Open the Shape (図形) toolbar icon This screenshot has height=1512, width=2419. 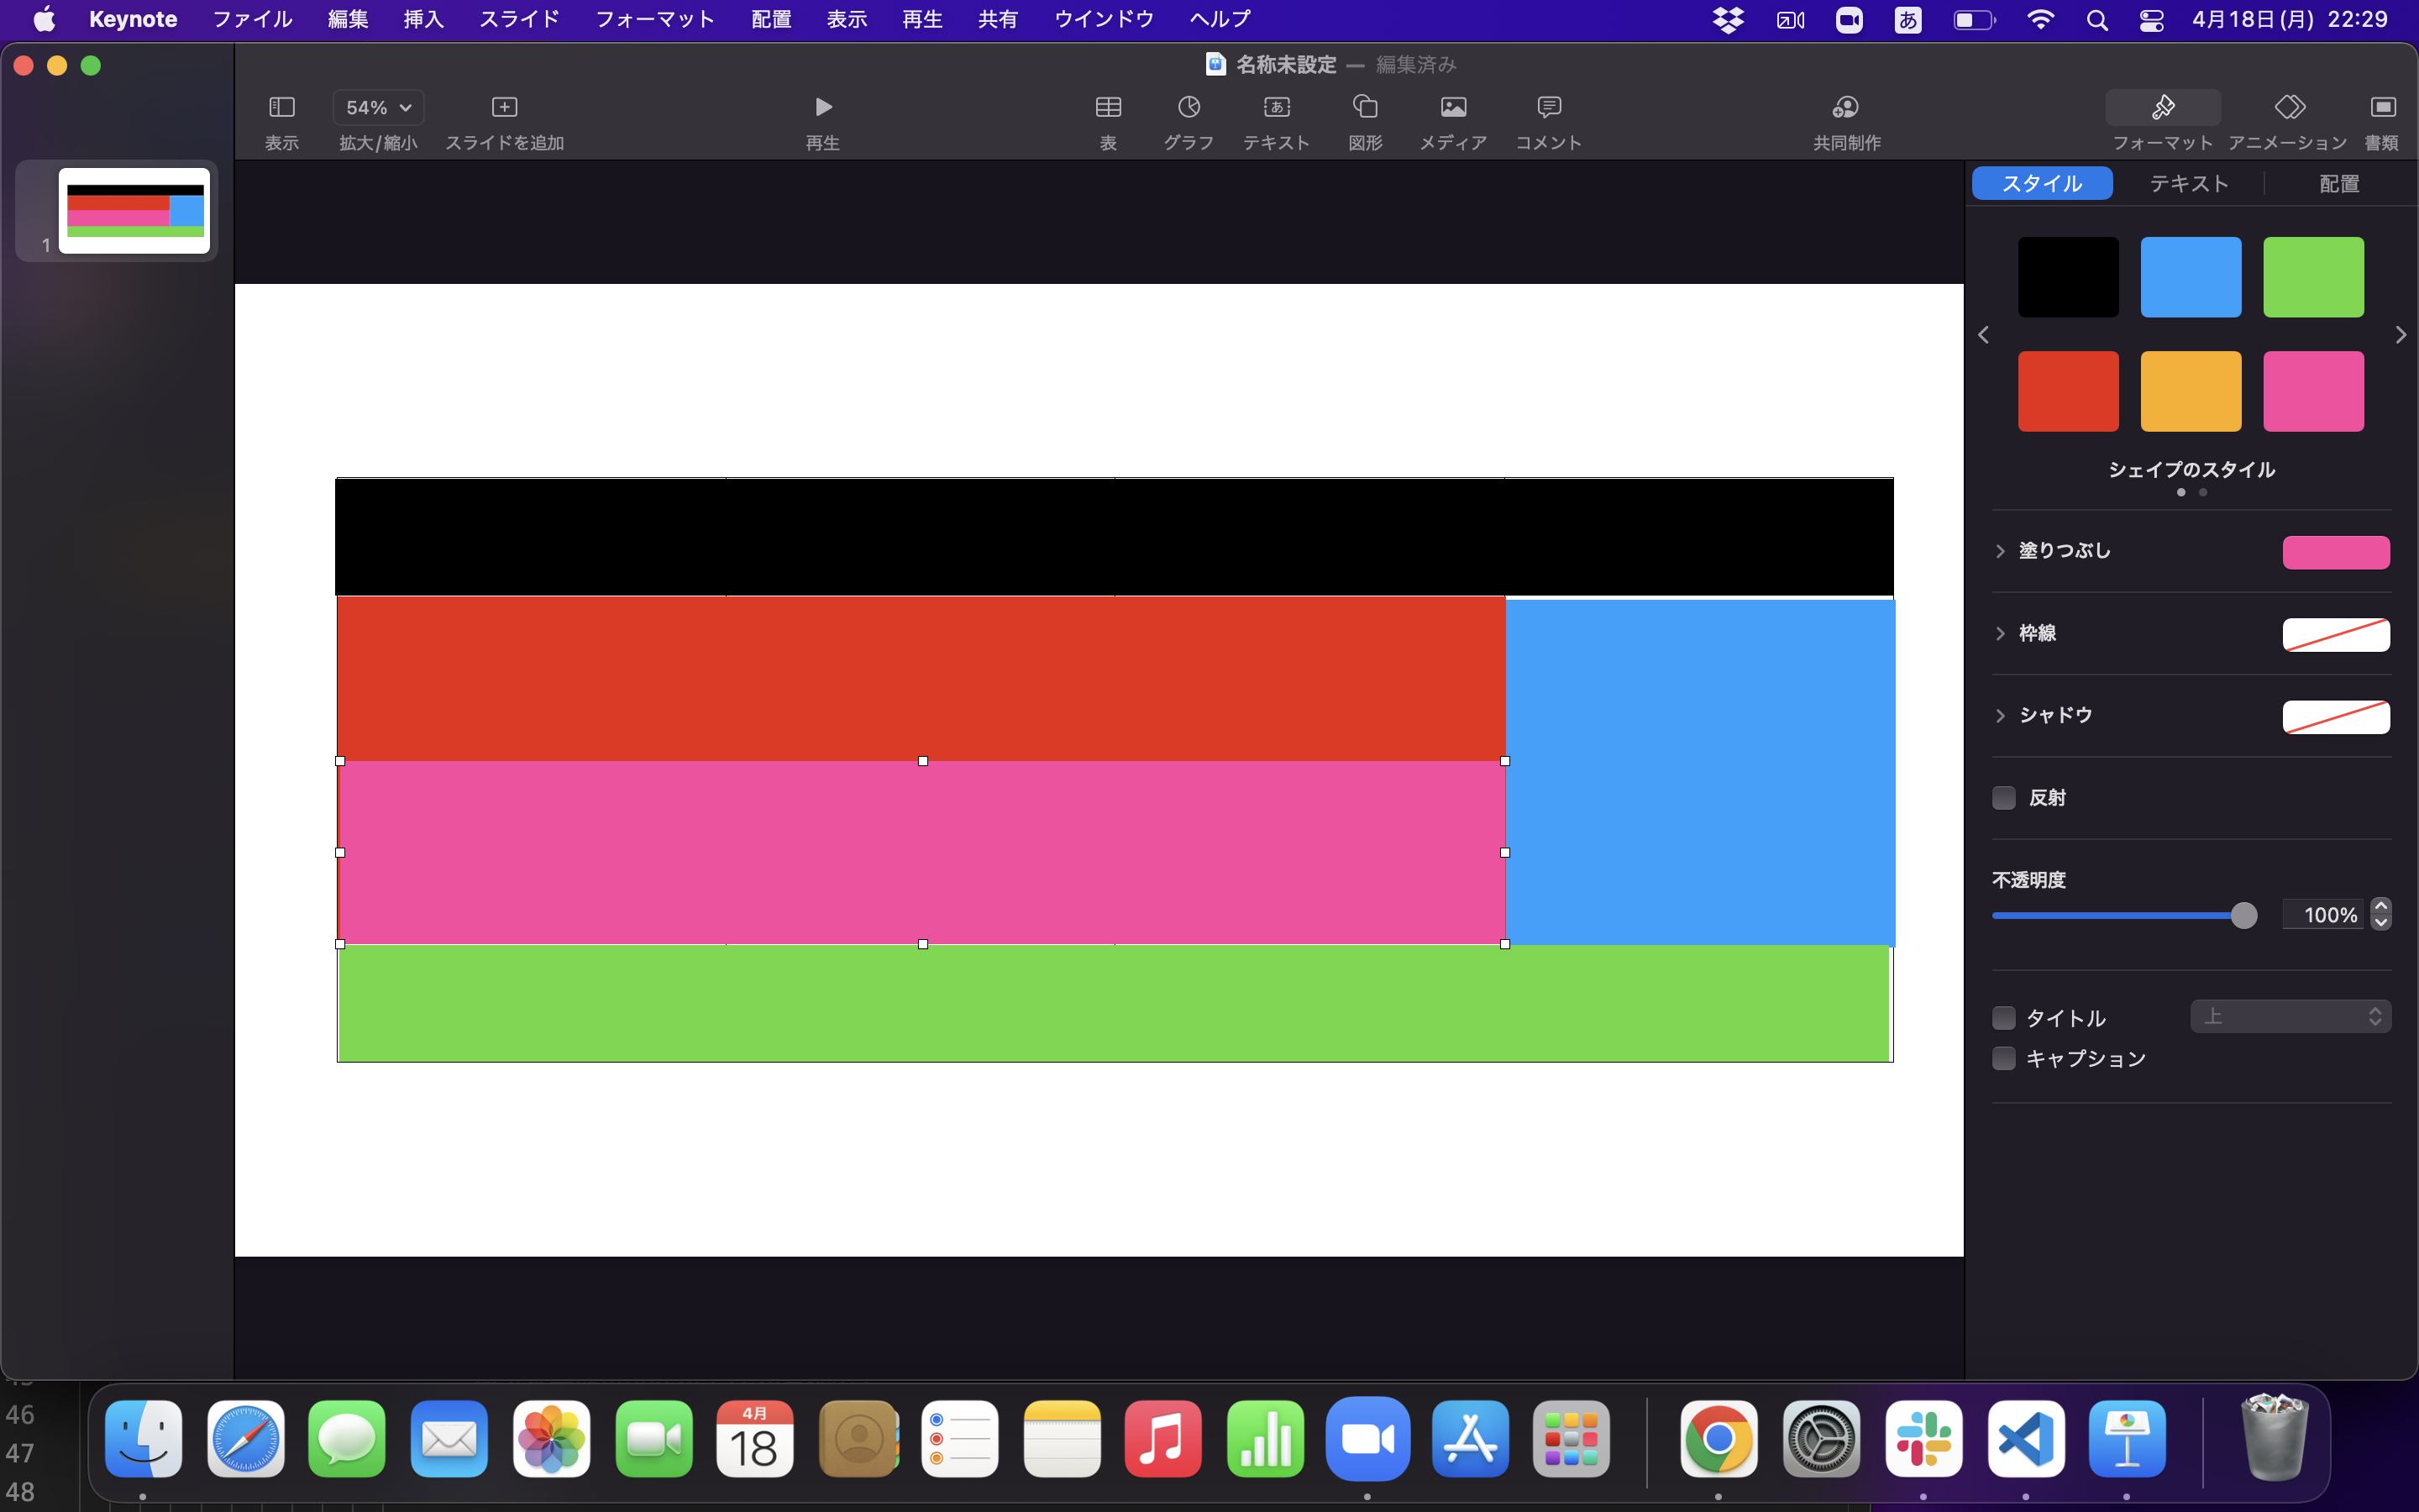[1364, 108]
